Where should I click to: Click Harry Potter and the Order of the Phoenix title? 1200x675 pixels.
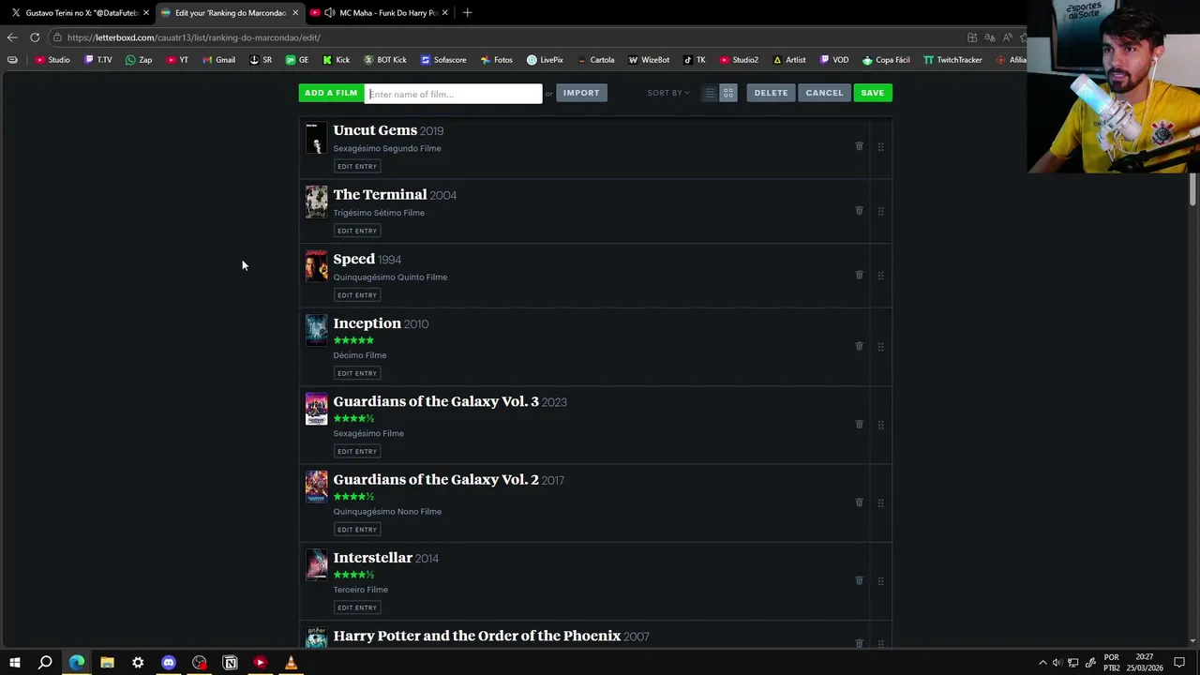tap(477, 636)
